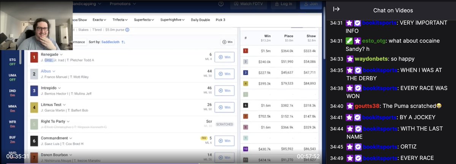The height and width of the screenshot is (164, 456).
Task: Select the Pick 3 tab
Action: [220, 20]
